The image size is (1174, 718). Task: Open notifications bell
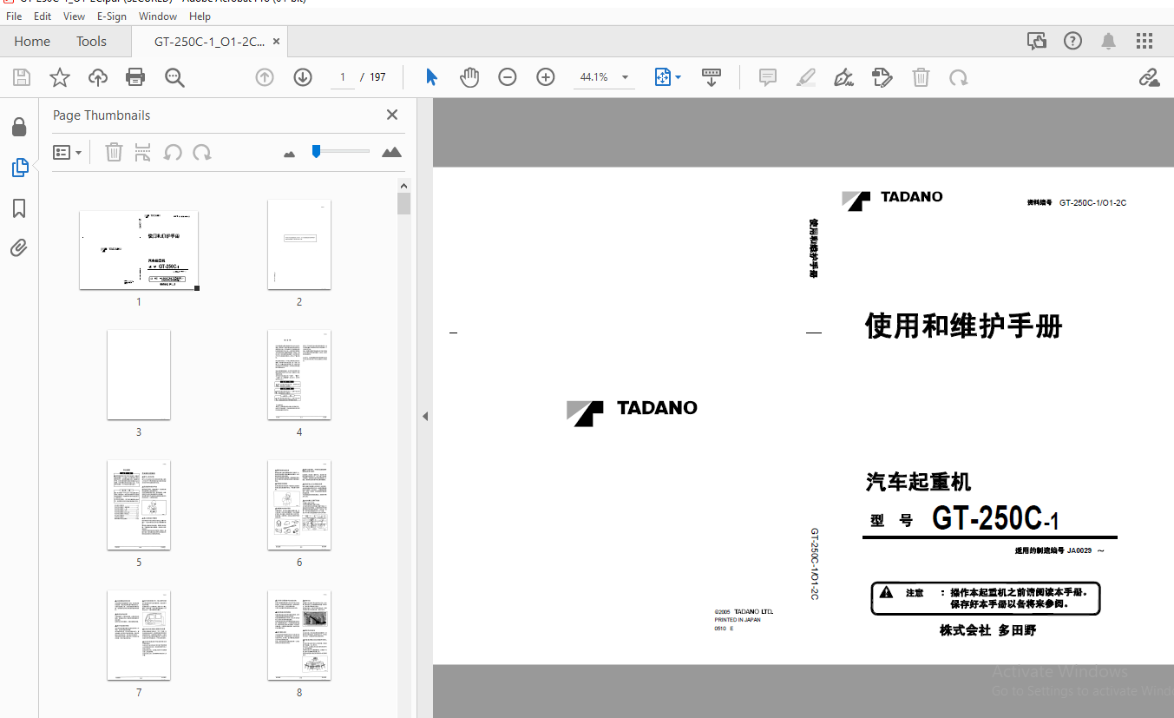[x=1109, y=41]
